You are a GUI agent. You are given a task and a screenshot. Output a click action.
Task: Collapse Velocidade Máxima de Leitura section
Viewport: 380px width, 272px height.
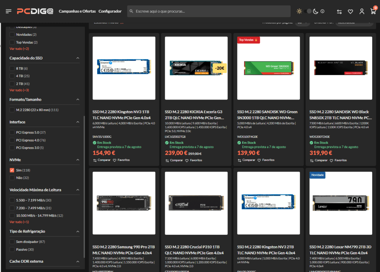click(x=78, y=190)
